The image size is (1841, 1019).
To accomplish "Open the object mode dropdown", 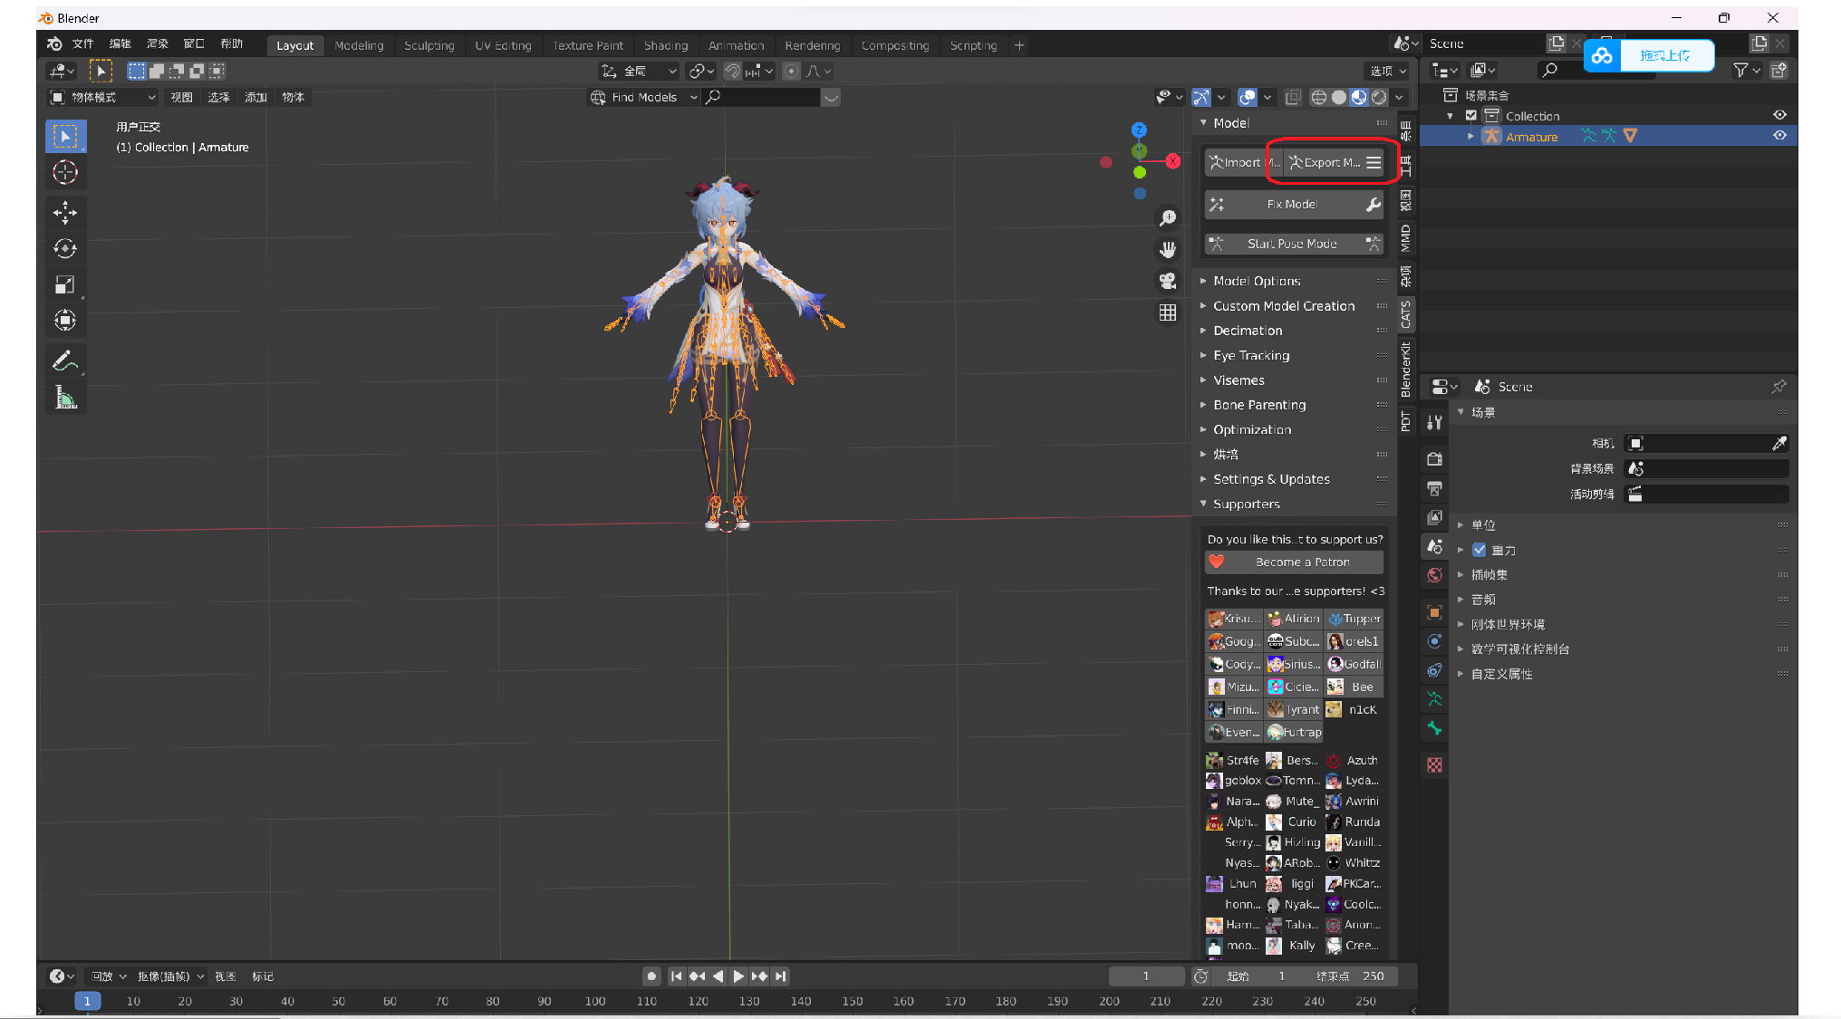I will pos(102,97).
